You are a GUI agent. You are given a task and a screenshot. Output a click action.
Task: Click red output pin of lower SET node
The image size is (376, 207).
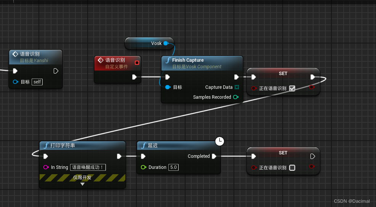(312, 167)
